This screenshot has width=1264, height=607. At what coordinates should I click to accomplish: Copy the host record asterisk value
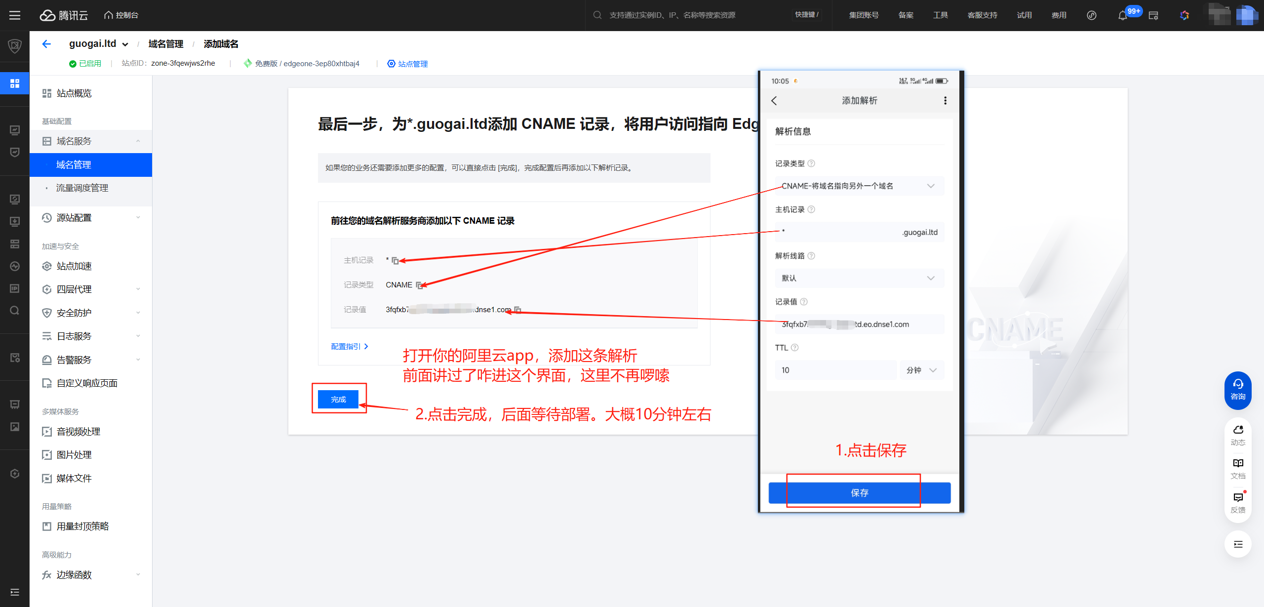coord(395,261)
